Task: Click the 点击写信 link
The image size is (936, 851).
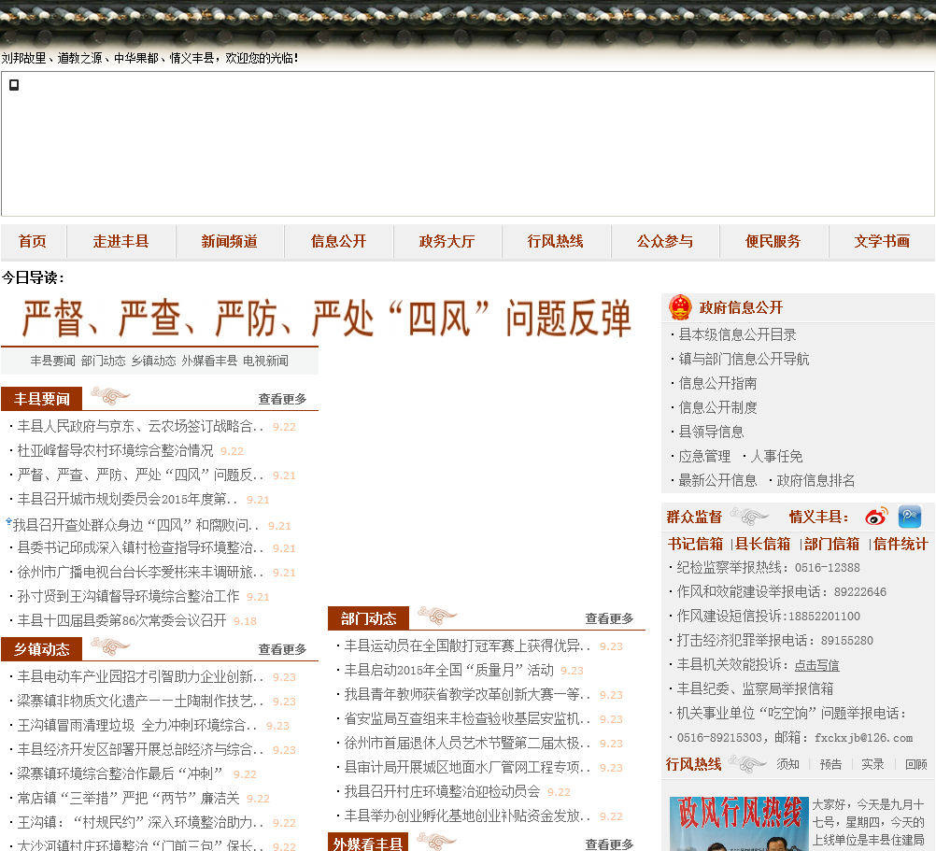Action: (x=817, y=665)
